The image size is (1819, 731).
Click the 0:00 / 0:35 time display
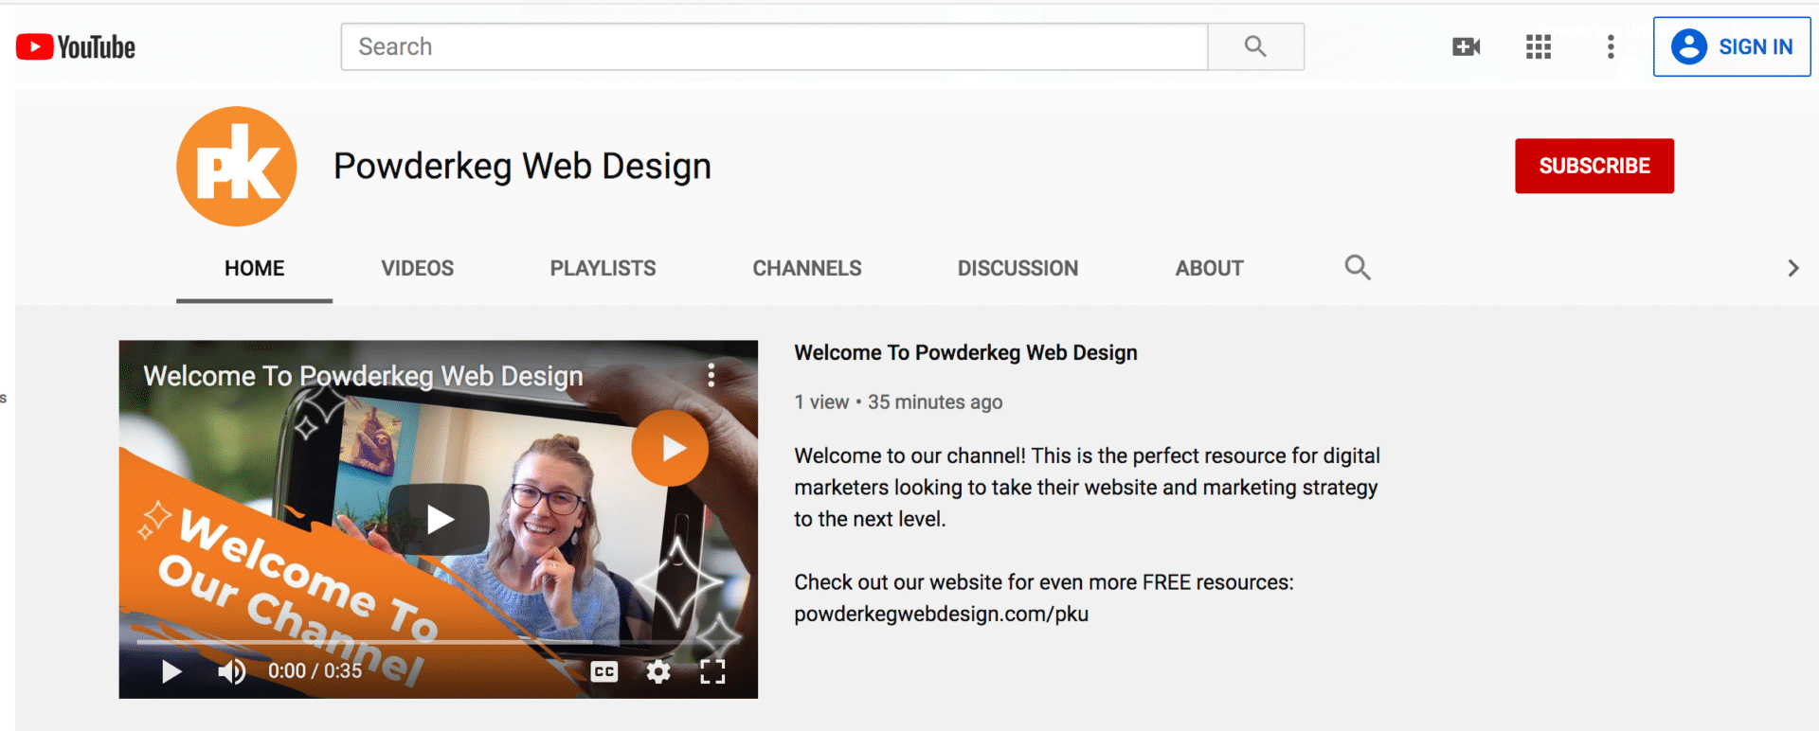click(x=315, y=671)
